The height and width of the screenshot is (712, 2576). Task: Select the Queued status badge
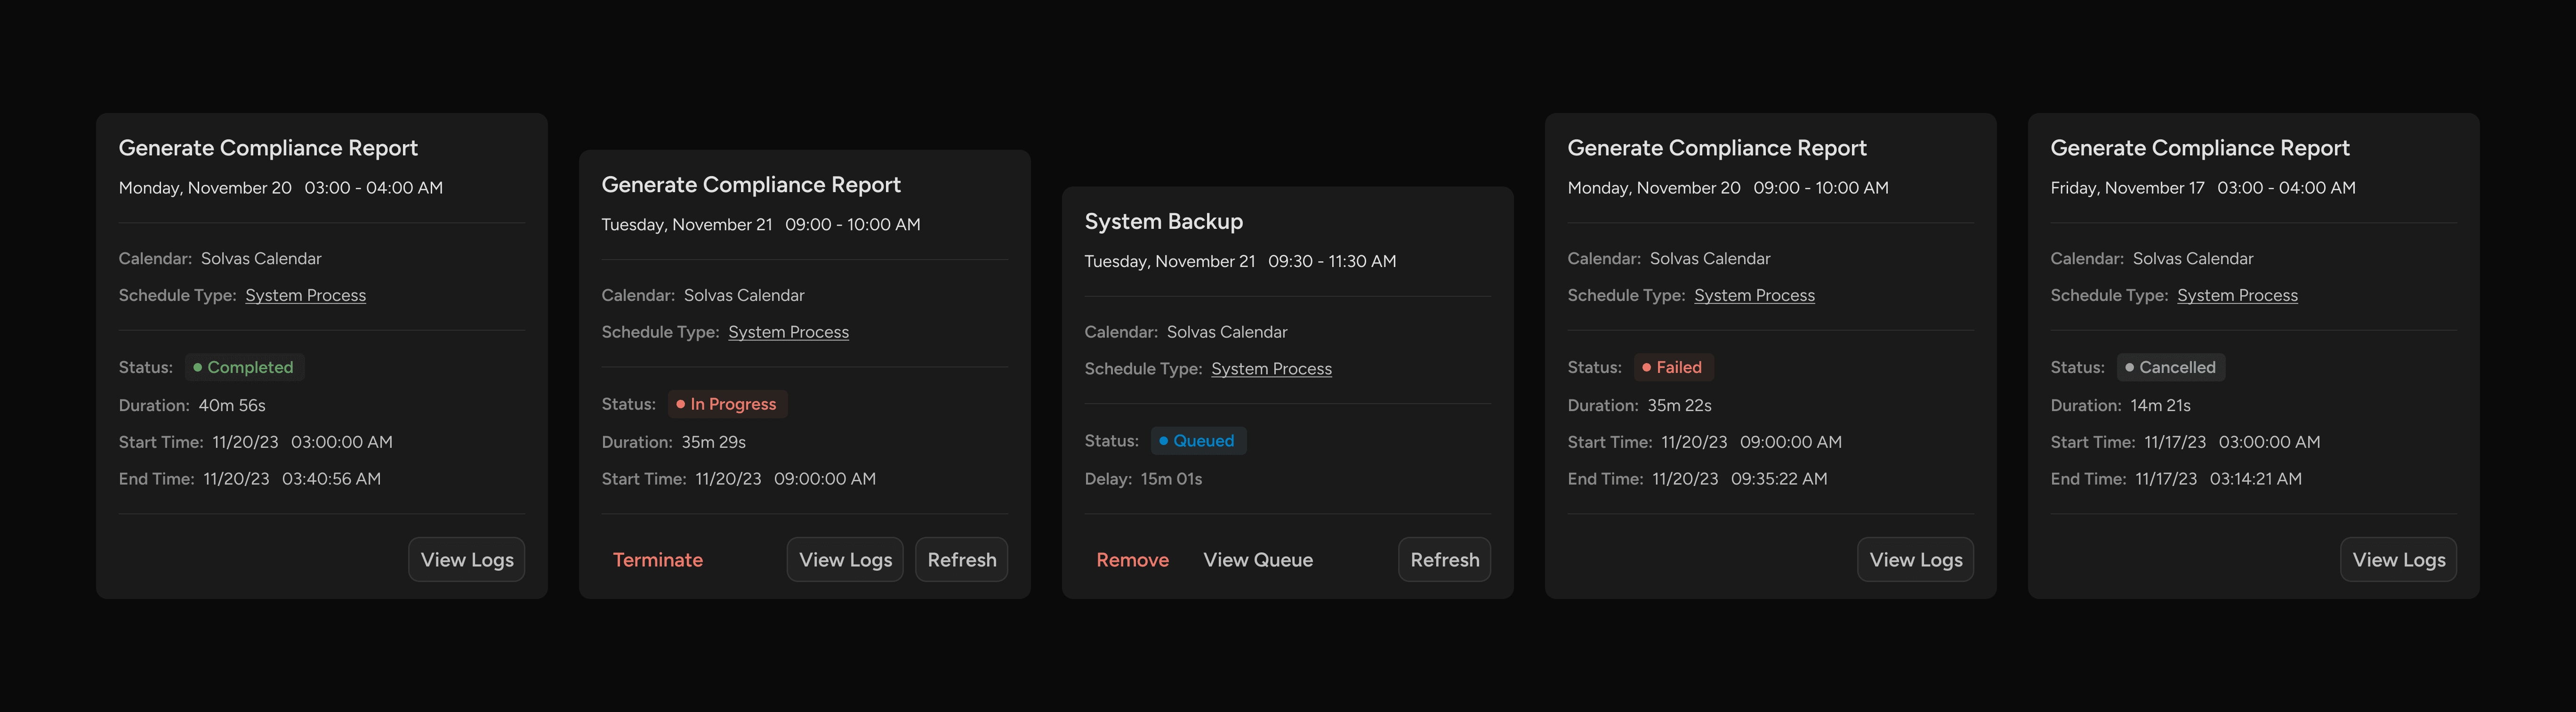[1198, 440]
